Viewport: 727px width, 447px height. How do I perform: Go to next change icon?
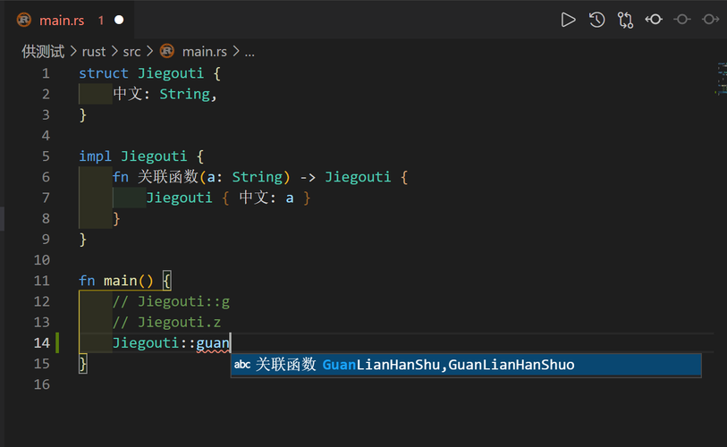(710, 20)
